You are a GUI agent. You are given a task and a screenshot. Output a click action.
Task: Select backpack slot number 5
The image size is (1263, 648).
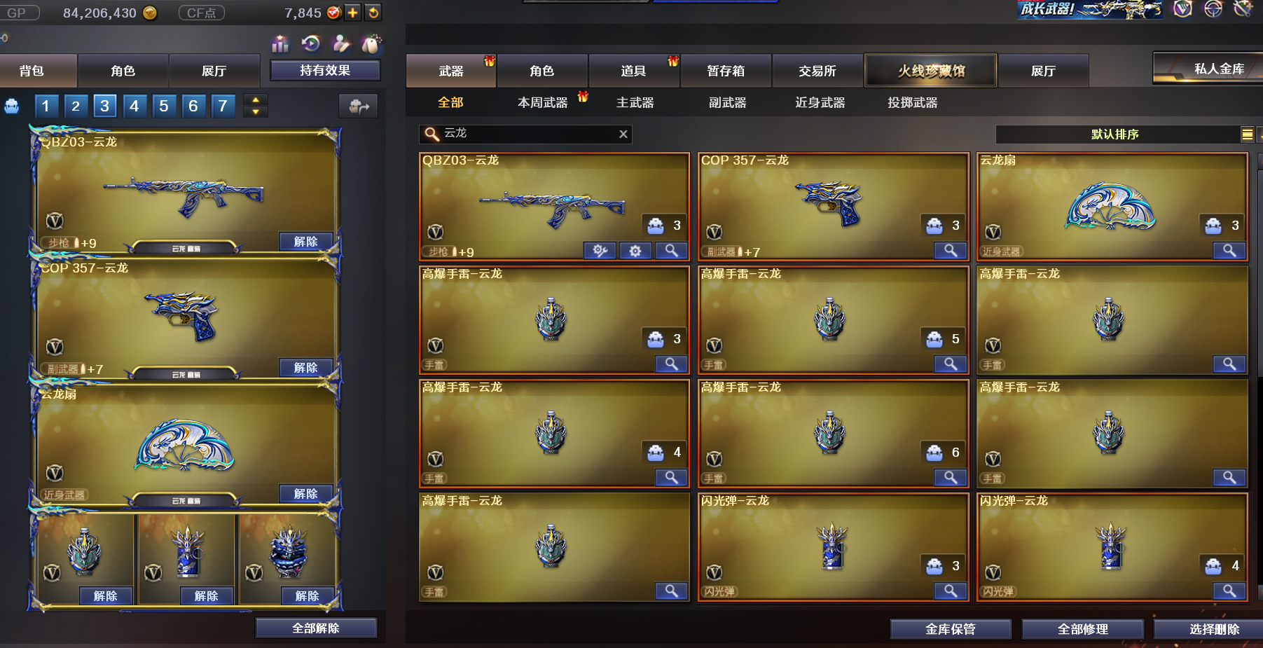pyautogui.click(x=164, y=106)
